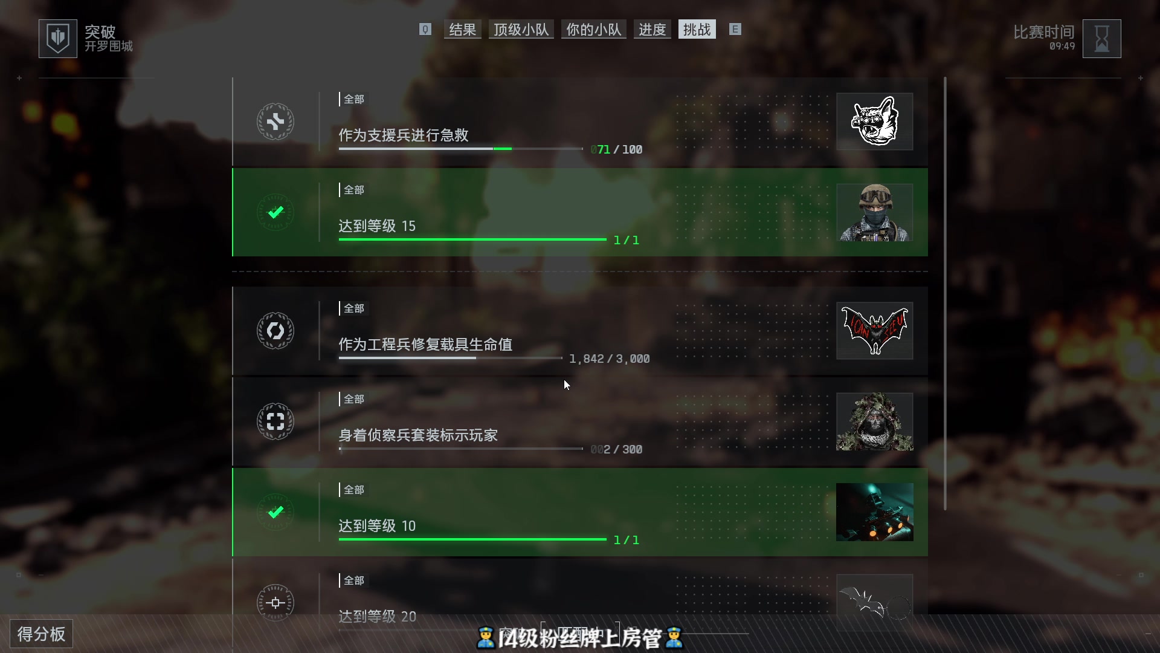Click the shield game mode icon
Image resolution: width=1160 pixels, height=653 pixels.
[x=58, y=39]
